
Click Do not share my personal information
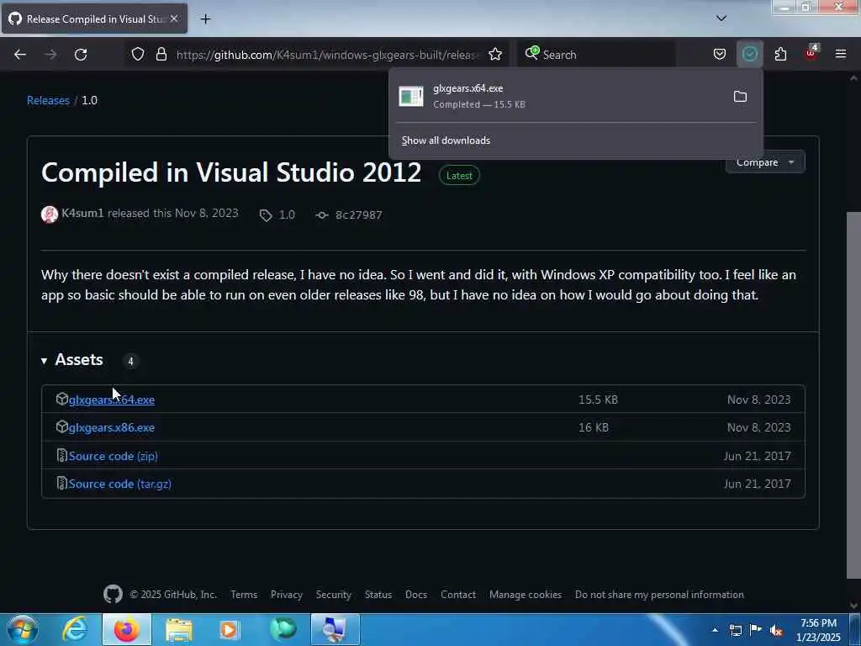pyautogui.click(x=659, y=595)
